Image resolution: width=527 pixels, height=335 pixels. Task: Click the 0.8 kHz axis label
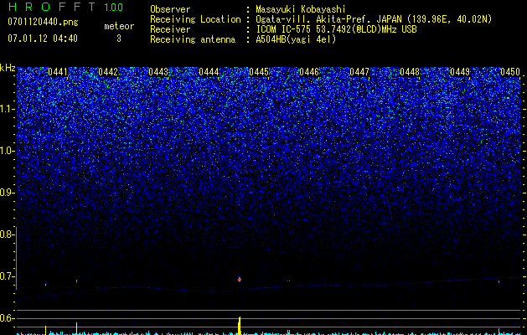click(6, 234)
